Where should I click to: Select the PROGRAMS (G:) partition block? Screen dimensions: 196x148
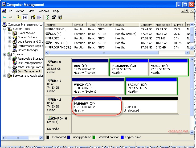[129, 67]
